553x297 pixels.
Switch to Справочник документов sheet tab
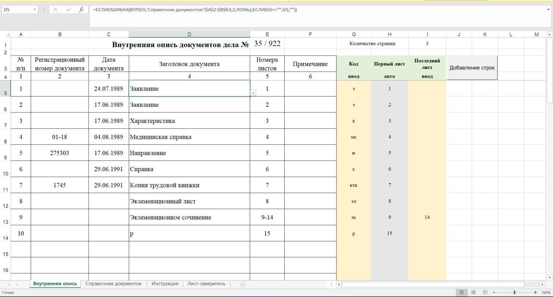(114, 284)
